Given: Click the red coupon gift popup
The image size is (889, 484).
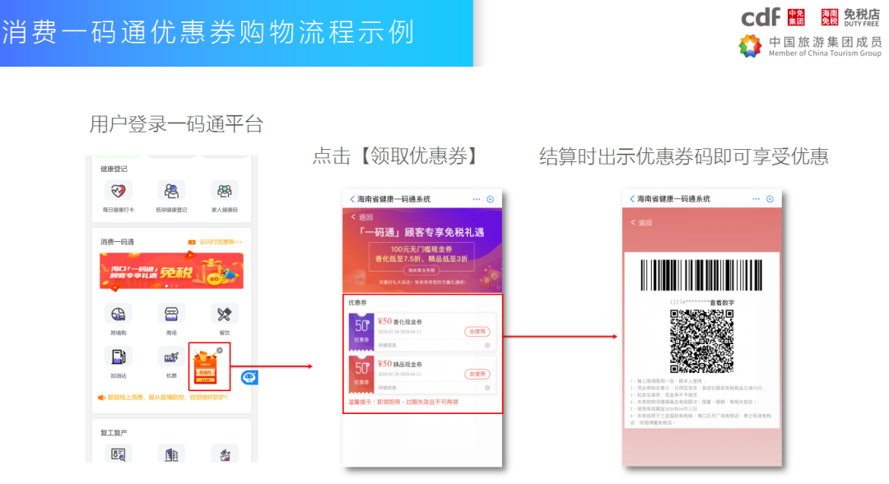Looking at the screenshot, I should click(205, 367).
